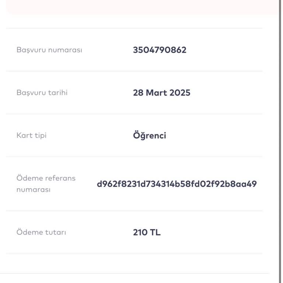Select the "Öğrenci" card type value

149,136
